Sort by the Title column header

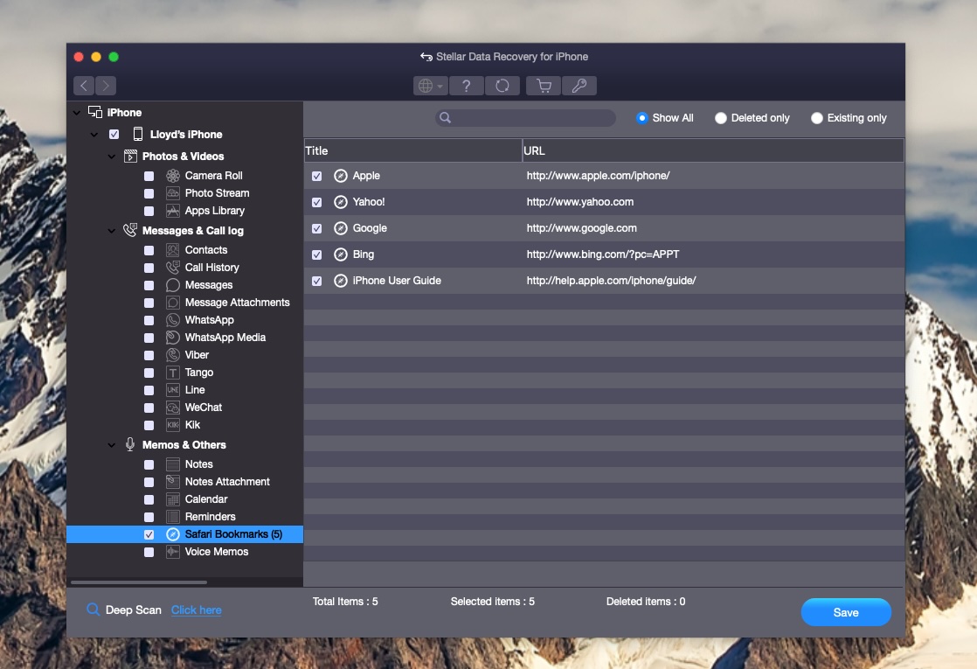click(x=412, y=150)
